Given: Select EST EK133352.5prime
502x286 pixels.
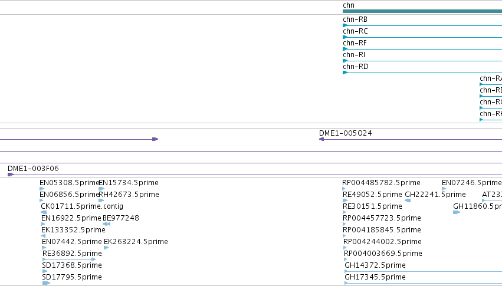Looking at the screenshot, I should point(73,230).
